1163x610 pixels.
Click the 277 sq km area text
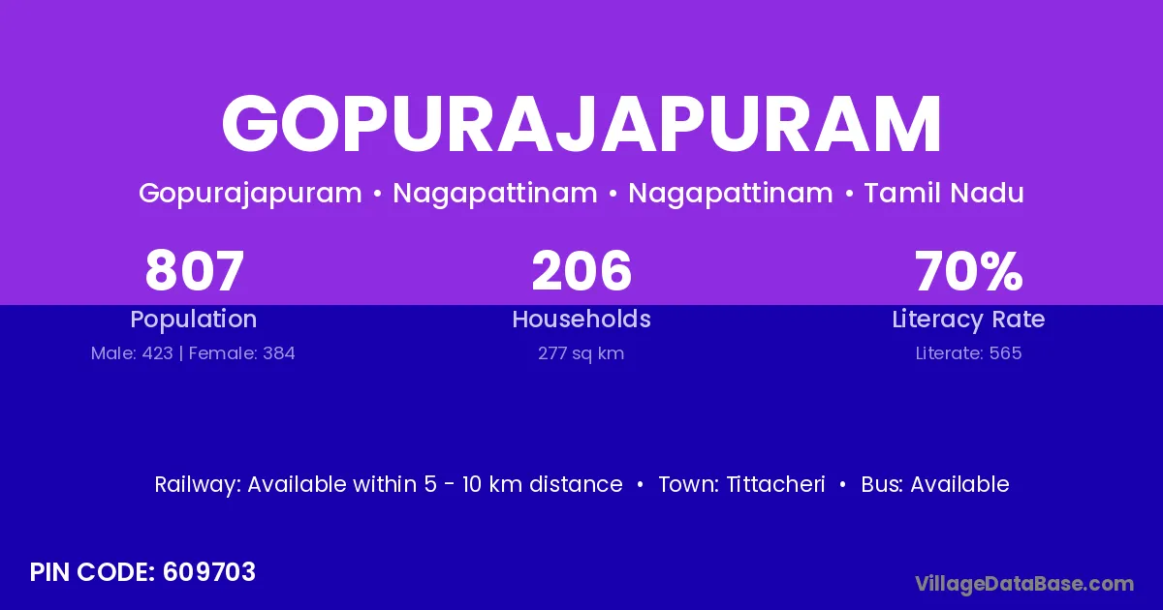[x=581, y=353]
